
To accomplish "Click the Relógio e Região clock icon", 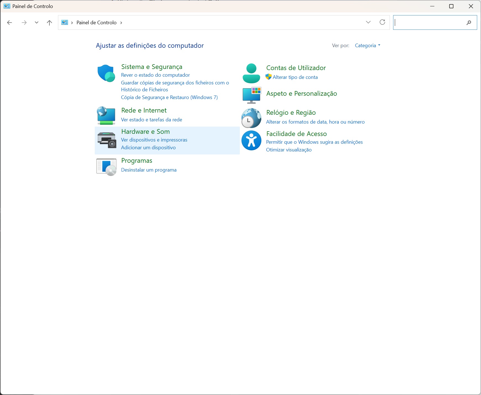I will coord(251,118).
